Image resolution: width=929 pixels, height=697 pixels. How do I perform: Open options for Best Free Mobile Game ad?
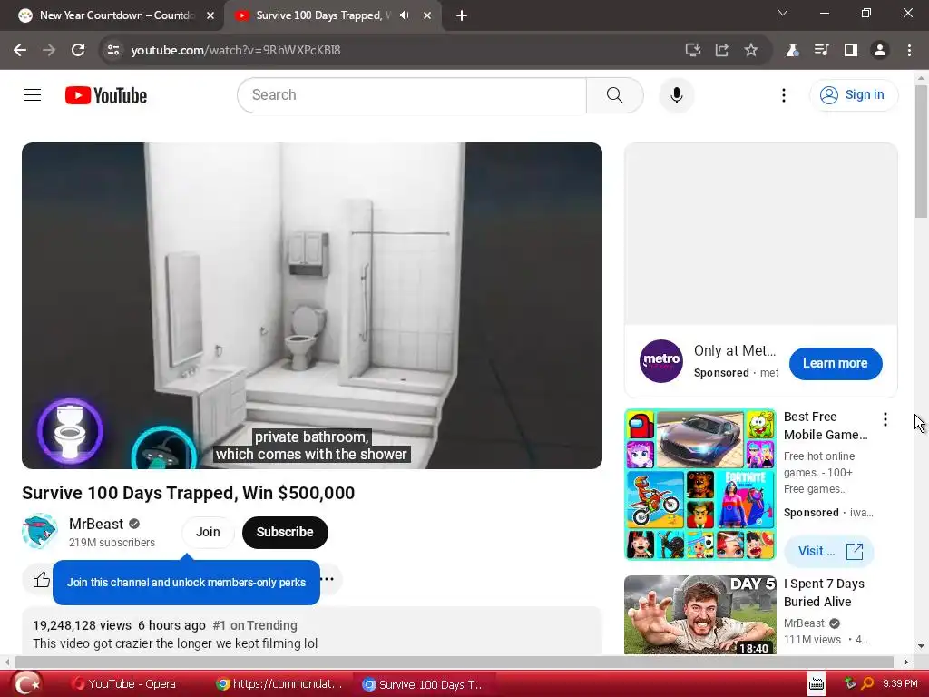(x=885, y=419)
